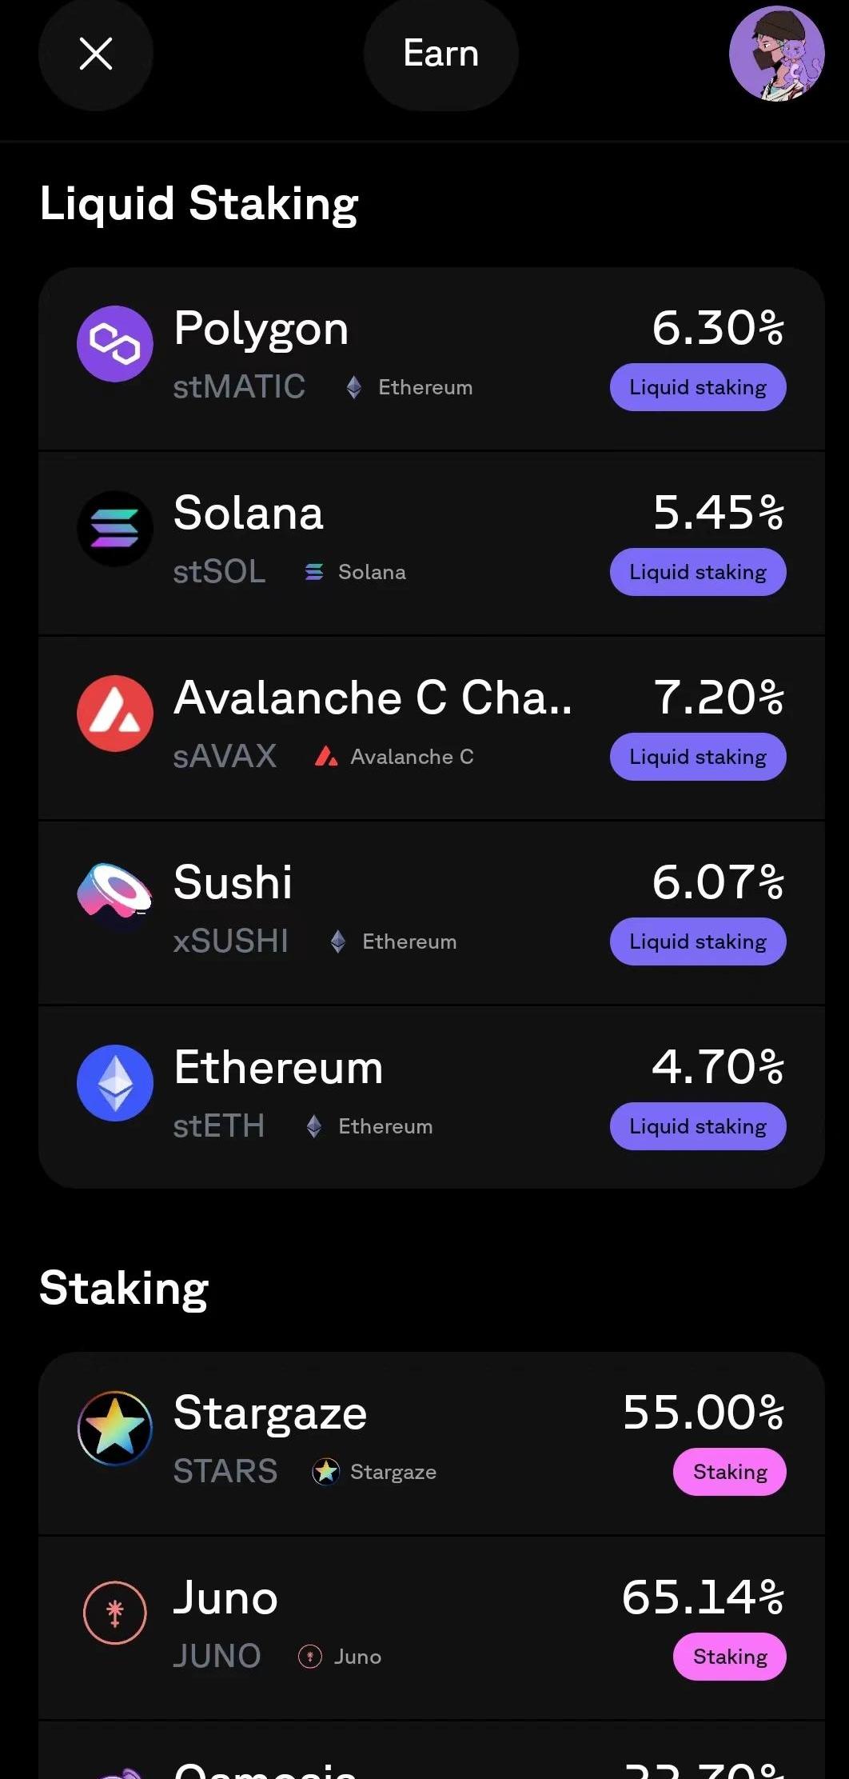849x1779 pixels.
Task: Click Juno's pink Staking button
Action: coord(730,1657)
